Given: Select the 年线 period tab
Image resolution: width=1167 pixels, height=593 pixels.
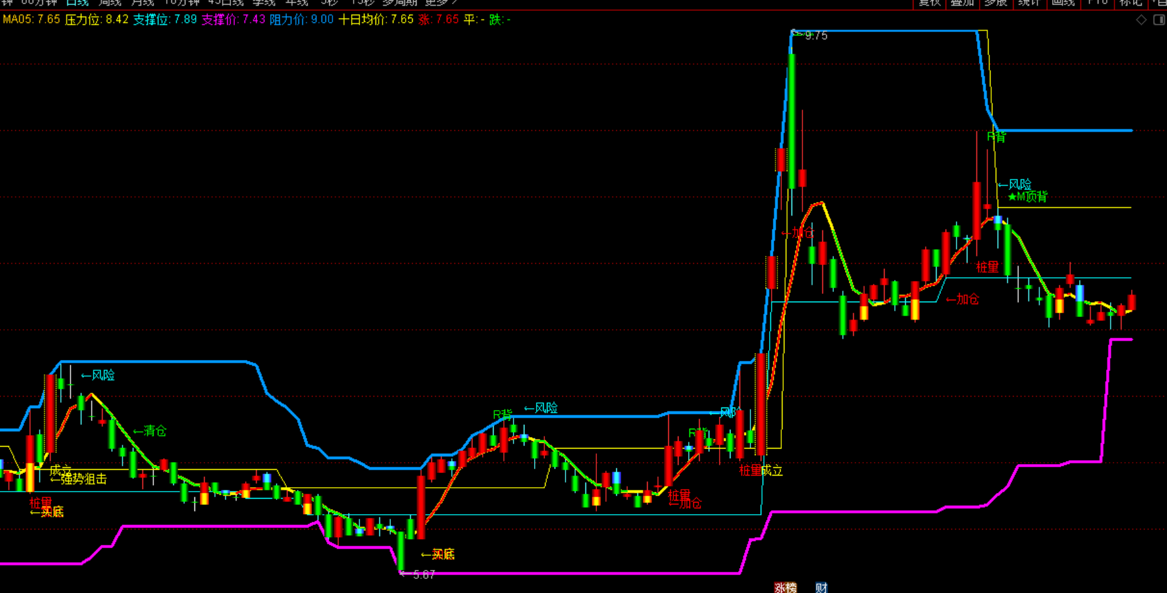Looking at the screenshot, I should [297, 3].
